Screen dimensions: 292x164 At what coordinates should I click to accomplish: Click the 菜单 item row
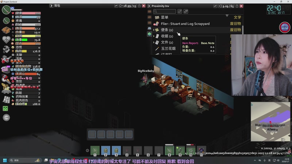point(197,17)
